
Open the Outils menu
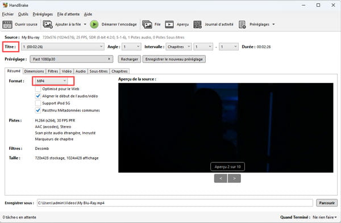tap(23, 14)
